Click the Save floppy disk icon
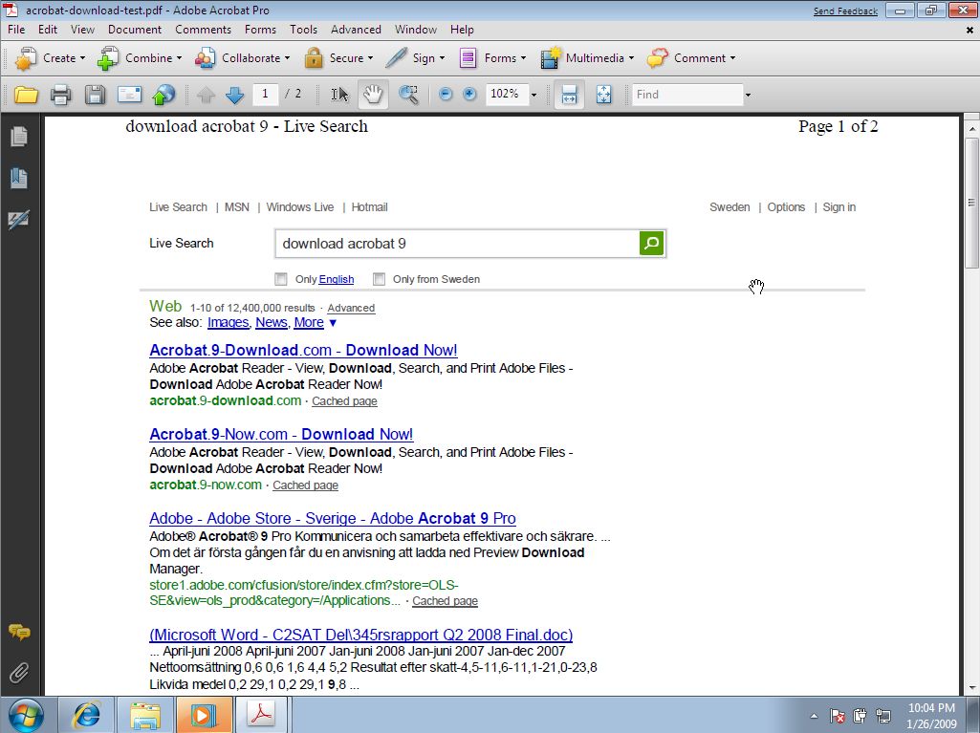Image resolution: width=980 pixels, height=733 pixels. click(x=95, y=95)
